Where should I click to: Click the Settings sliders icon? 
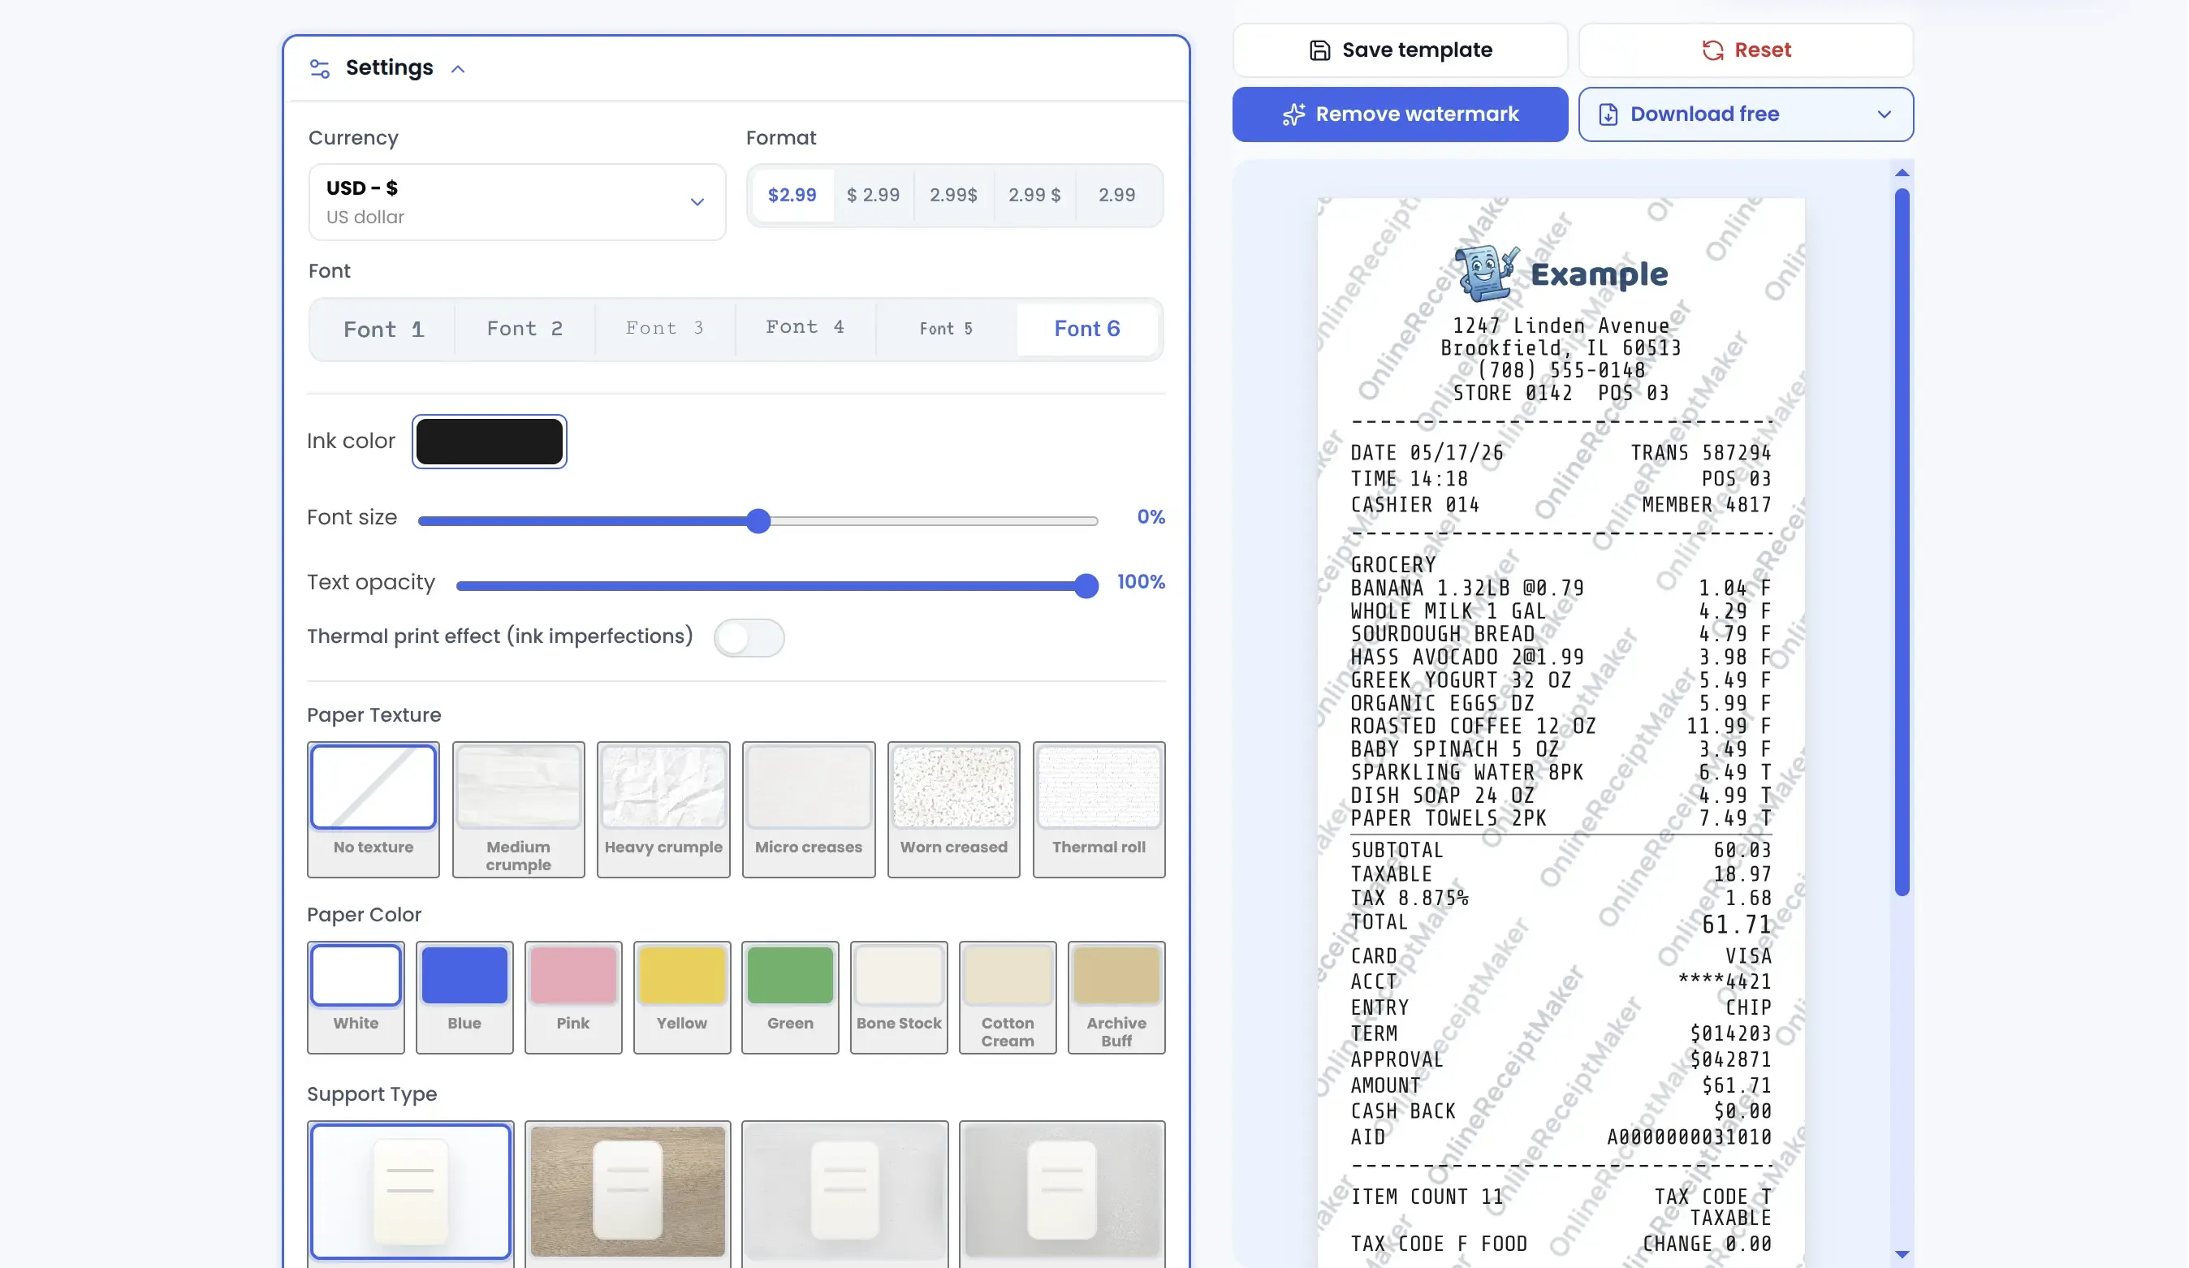tap(320, 69)
